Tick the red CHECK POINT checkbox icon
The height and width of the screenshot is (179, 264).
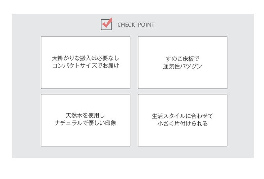(x=106, y=24)
